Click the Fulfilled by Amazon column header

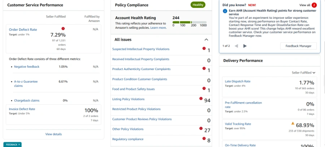tap(92, 19)
